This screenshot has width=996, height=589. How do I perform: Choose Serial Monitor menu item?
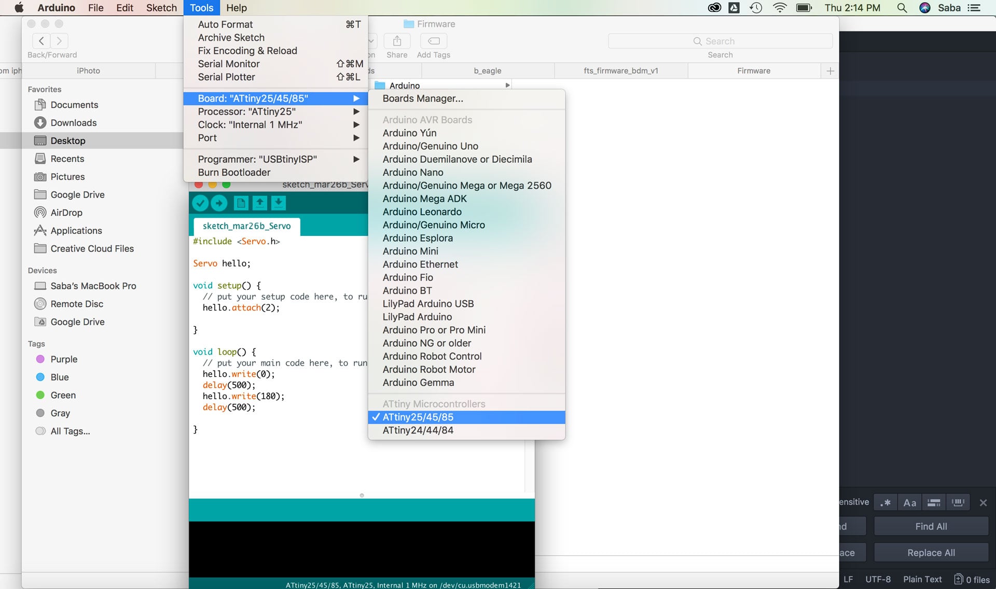point(275,64)
